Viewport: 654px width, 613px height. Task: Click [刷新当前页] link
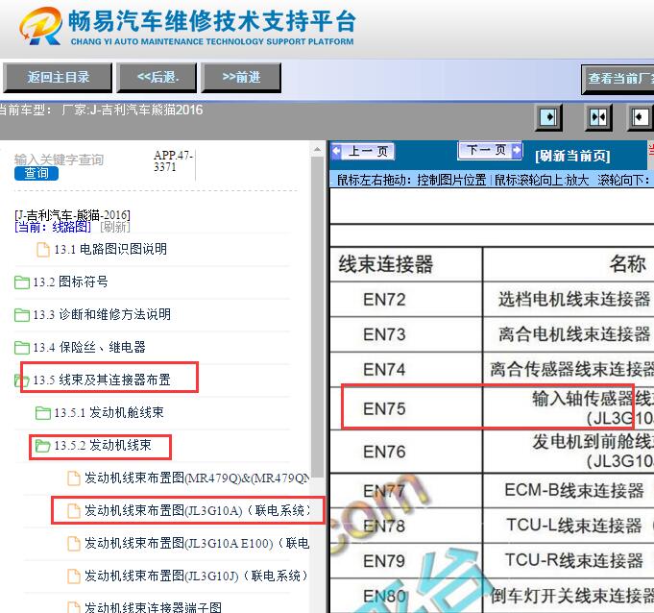[572, 156]
